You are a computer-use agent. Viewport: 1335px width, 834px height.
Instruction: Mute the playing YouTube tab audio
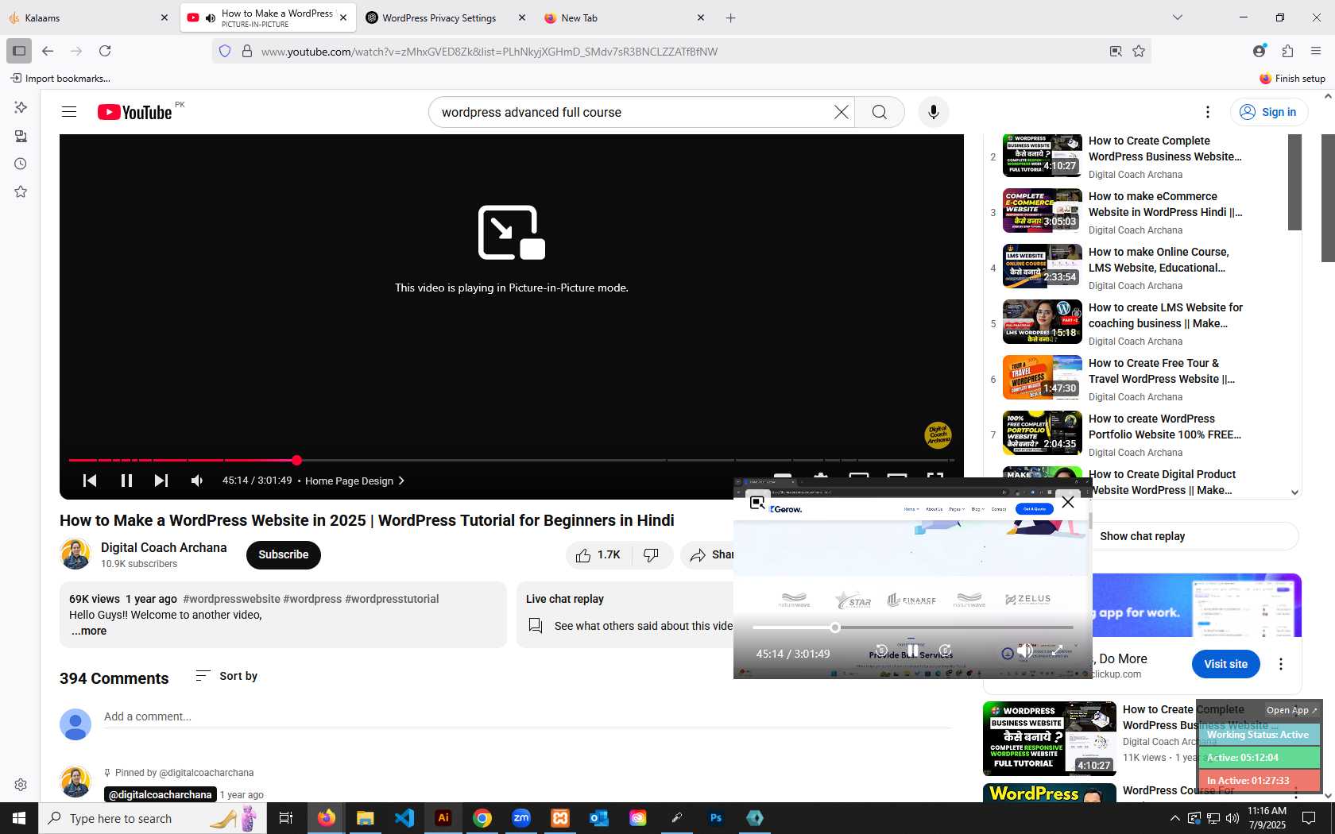tap(210, 17)
